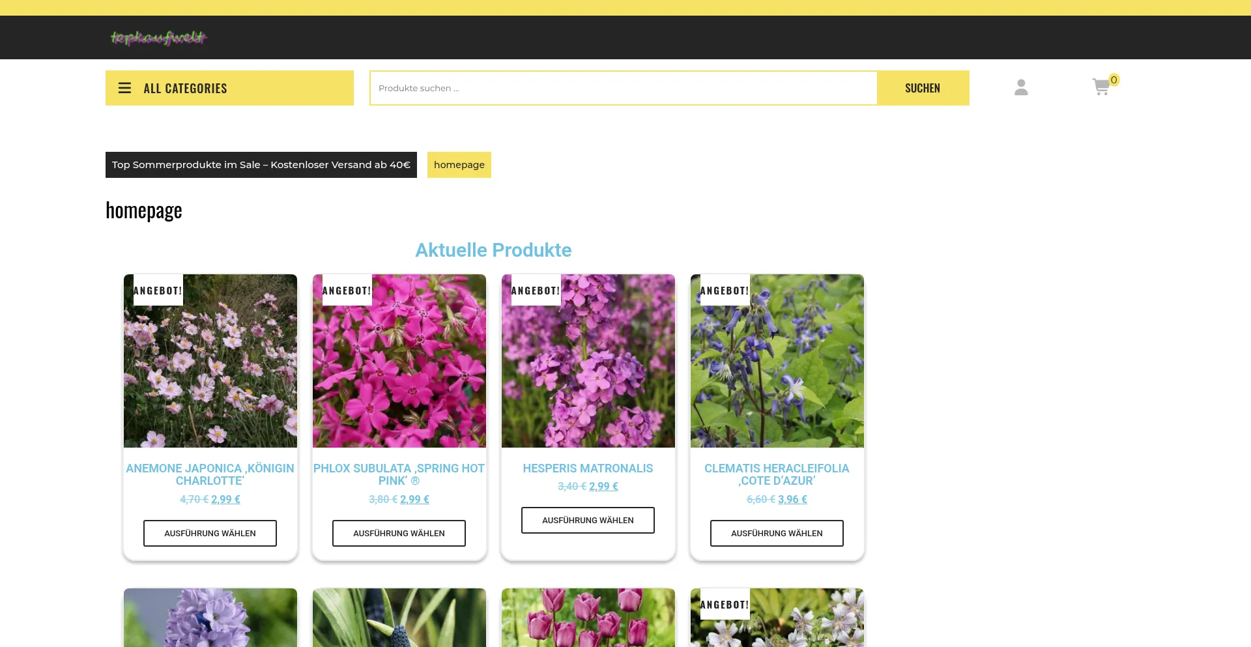Click the 2,99 € sale price of Hesperis Matronalis

(x=603, y=487)
